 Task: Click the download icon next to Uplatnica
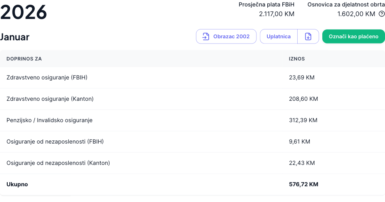(308, 36)
